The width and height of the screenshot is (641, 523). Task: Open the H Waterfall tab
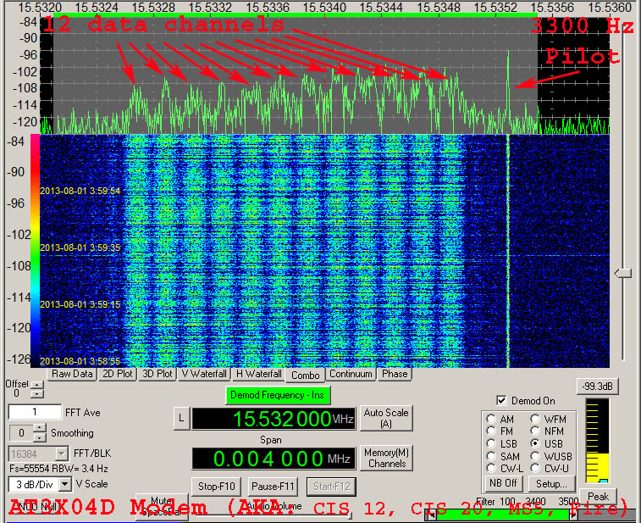[259, 374]
